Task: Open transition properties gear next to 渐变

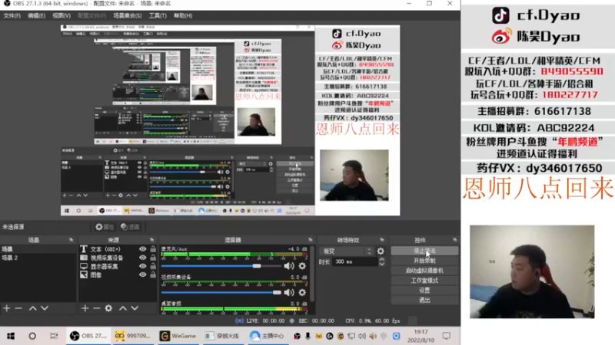Action: (x=381, y=251)
